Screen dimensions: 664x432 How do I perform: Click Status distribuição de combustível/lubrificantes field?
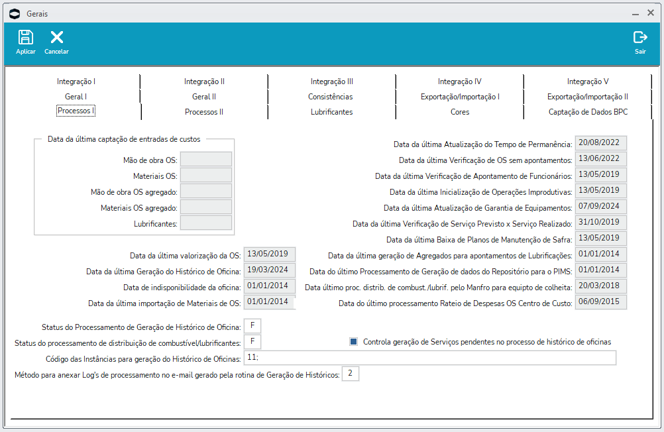pyautogui.click(x=252, y=342)
